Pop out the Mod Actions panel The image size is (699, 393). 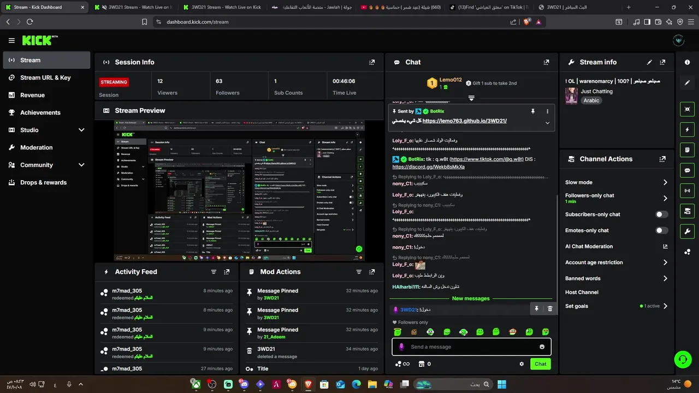coord(372,272)
